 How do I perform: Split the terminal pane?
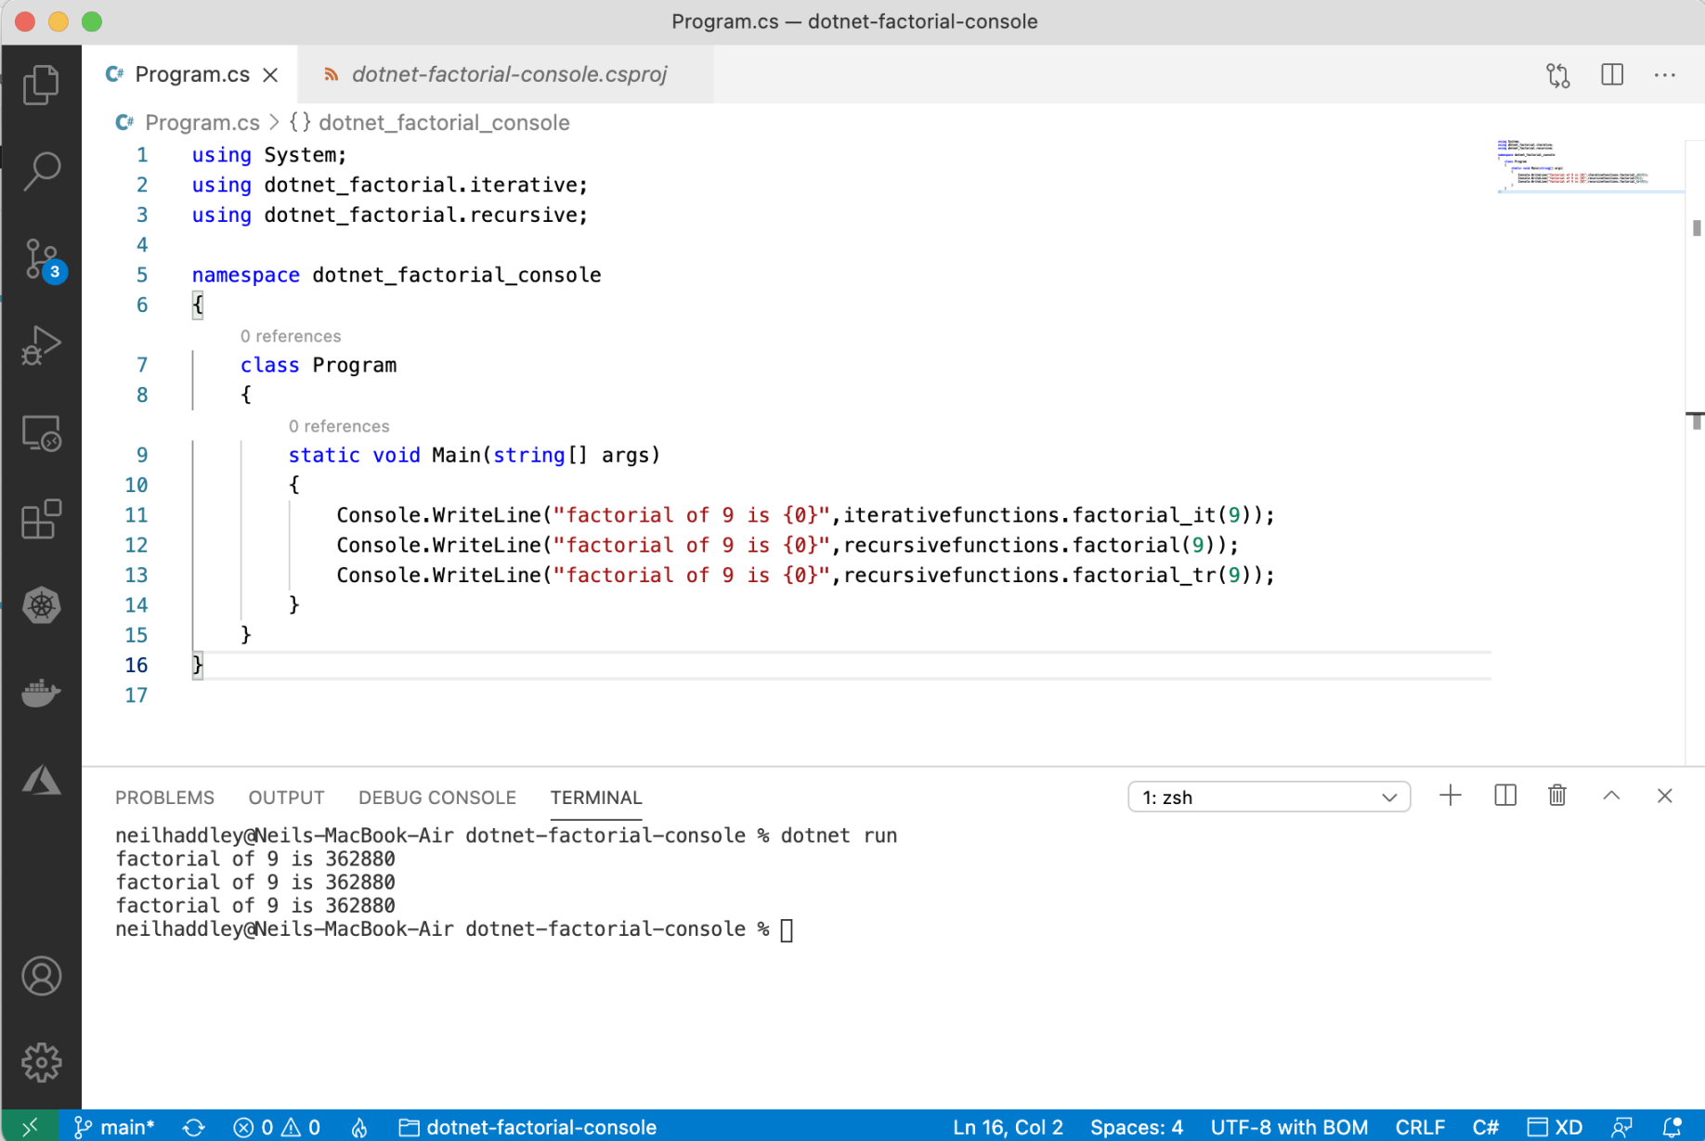coord(1505,797)
